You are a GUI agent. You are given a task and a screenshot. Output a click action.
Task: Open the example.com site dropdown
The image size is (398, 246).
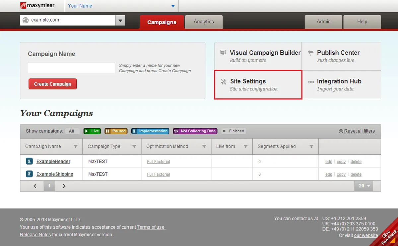[x=120, y=20]
